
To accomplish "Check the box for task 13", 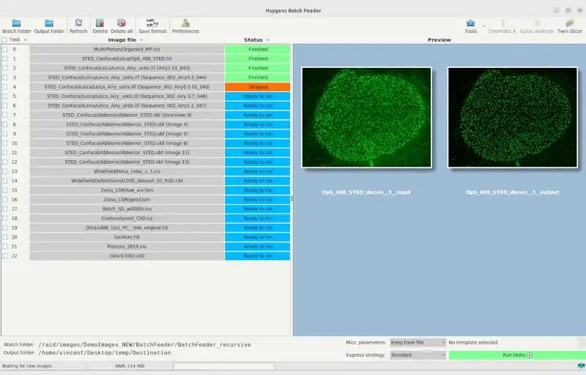I will point(5,171).
